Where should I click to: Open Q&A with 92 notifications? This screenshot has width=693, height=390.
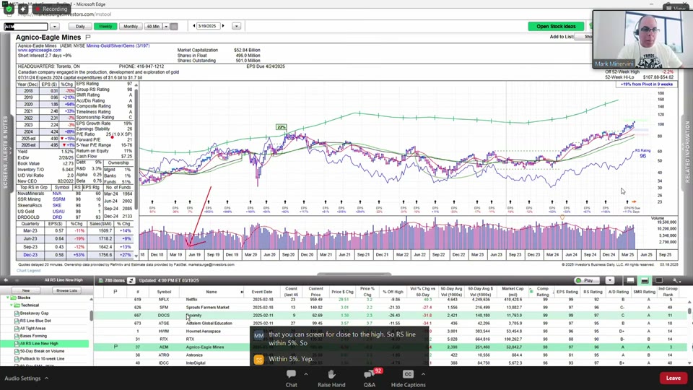click(370, 378)
